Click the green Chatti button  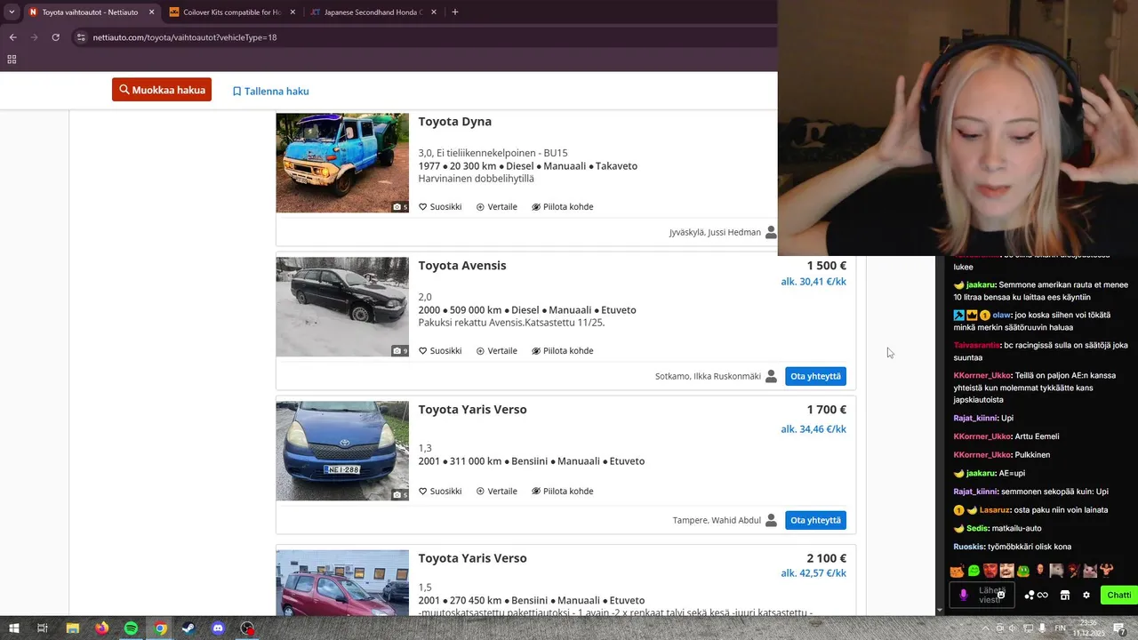click(1118, 595)
